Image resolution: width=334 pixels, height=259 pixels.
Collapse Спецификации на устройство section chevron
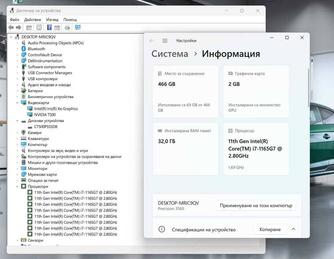click(x=293, y=229)
